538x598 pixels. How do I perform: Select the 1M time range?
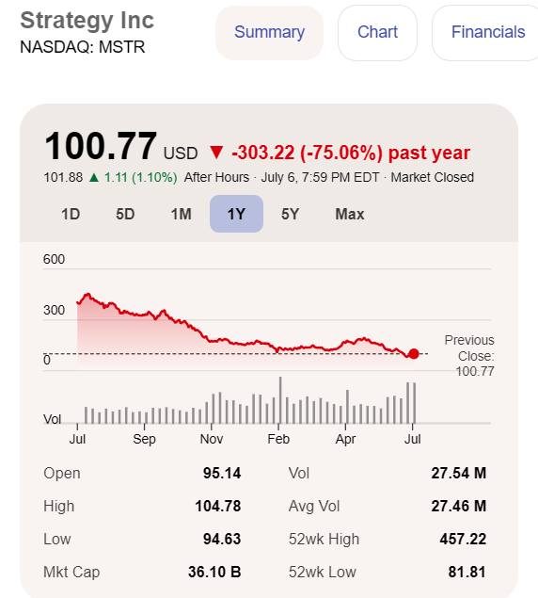[x=181, y=214]
